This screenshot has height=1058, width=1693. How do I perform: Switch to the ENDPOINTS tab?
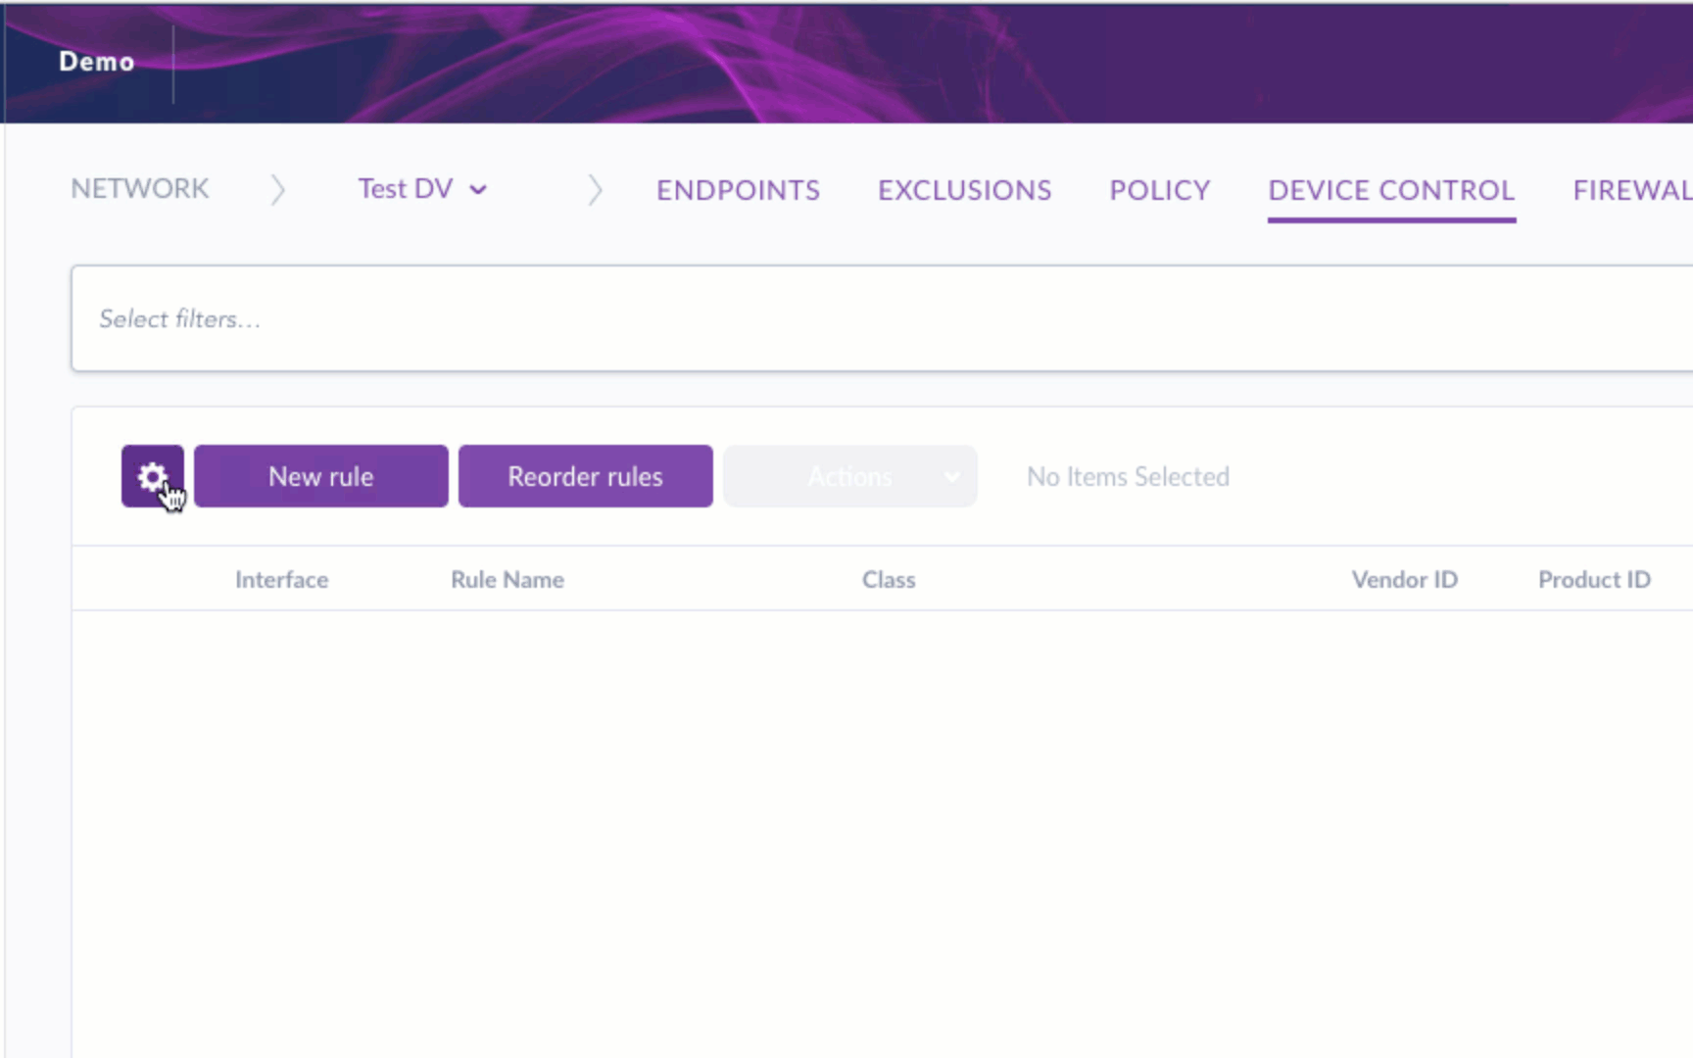pos(738,190)
